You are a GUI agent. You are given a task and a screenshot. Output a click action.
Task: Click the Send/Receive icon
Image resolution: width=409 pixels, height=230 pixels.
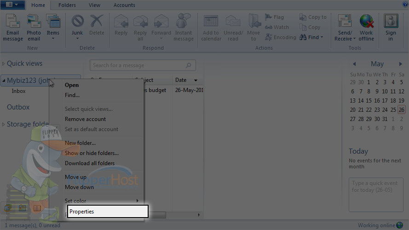(345, 21)
